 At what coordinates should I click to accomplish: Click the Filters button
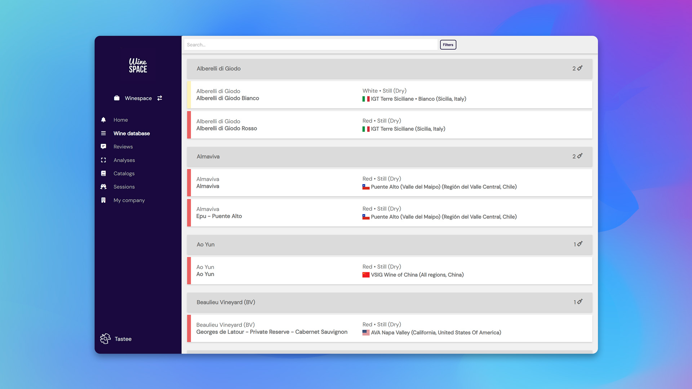[x=448, y=45]
